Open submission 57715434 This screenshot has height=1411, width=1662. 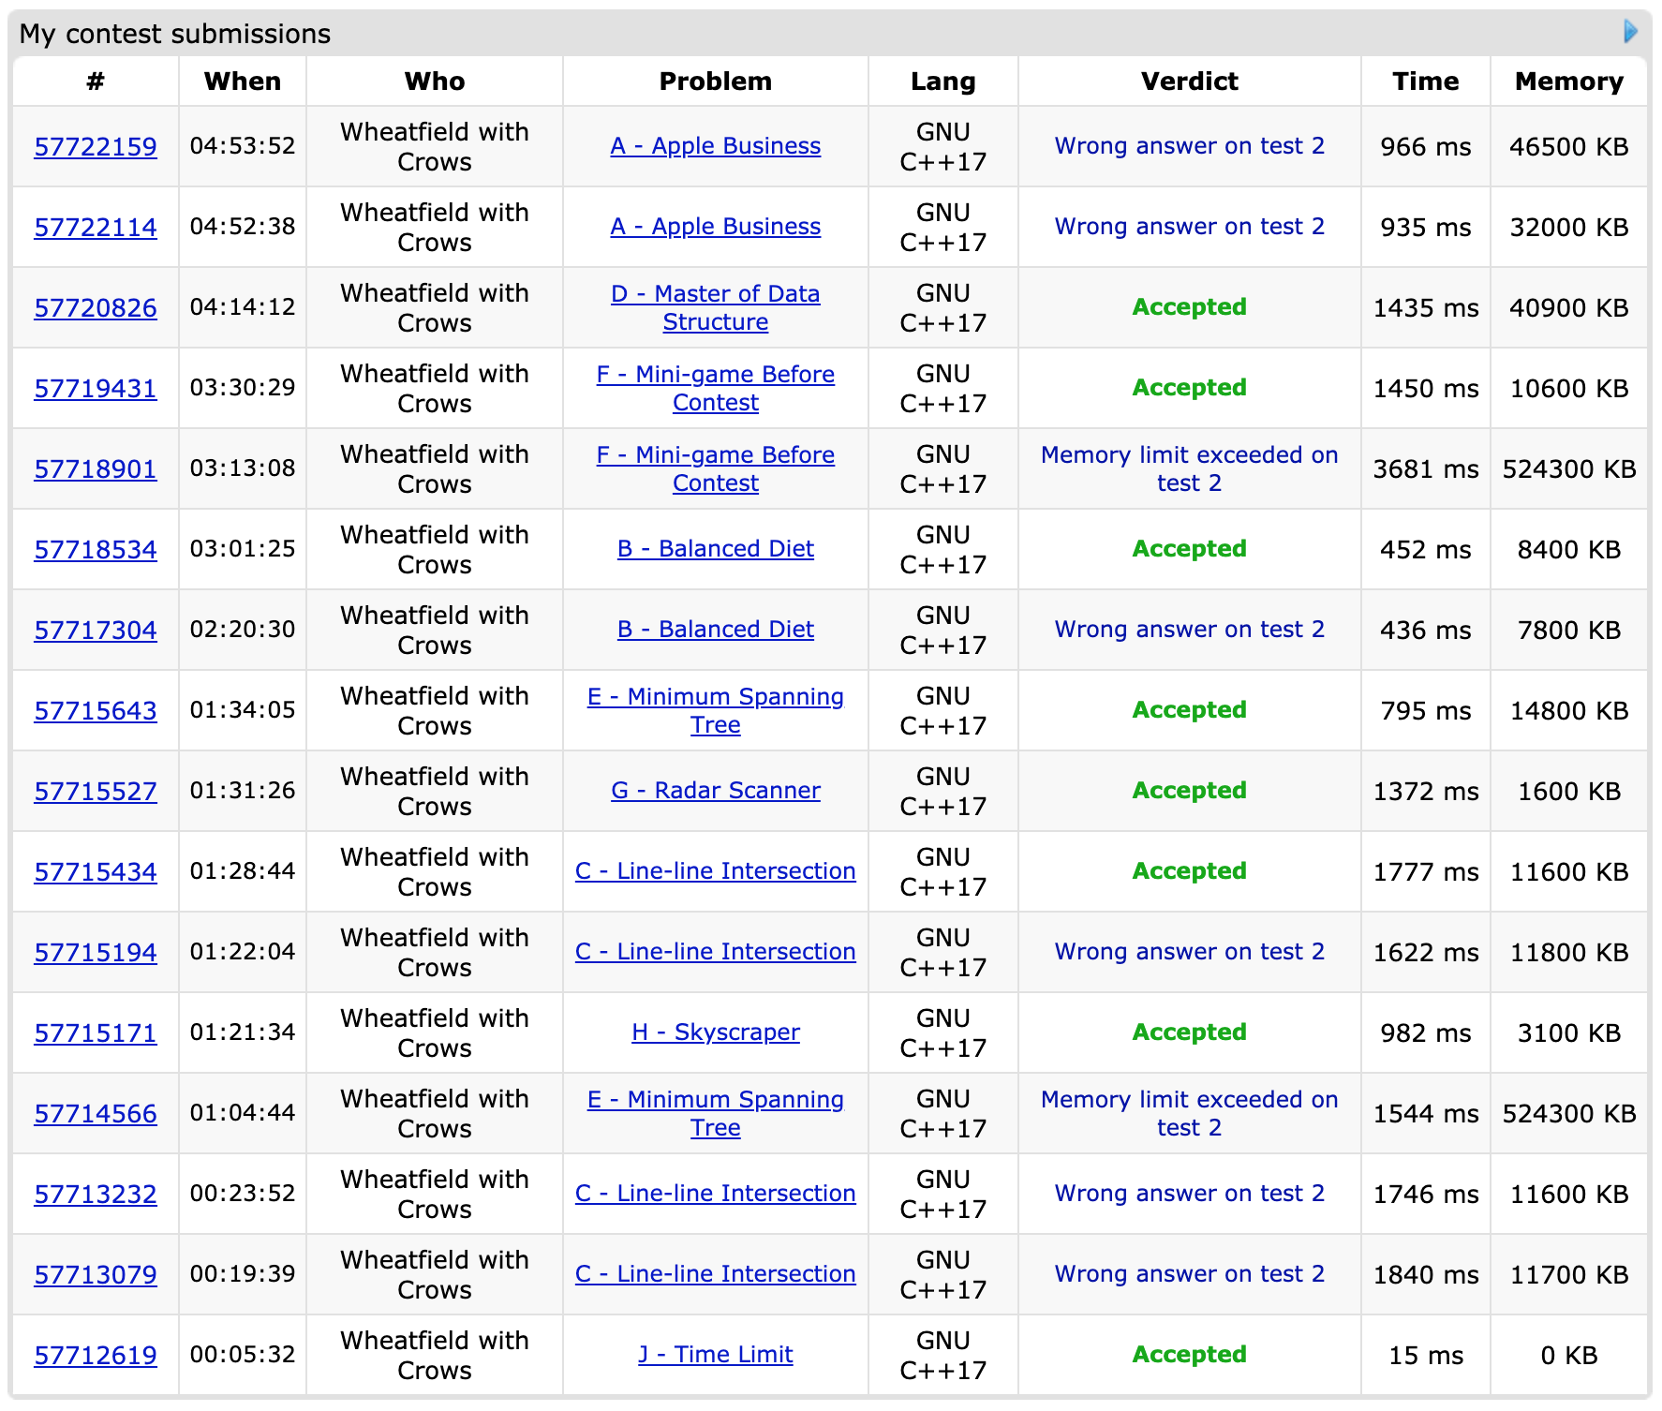click(x=96, y=872)
